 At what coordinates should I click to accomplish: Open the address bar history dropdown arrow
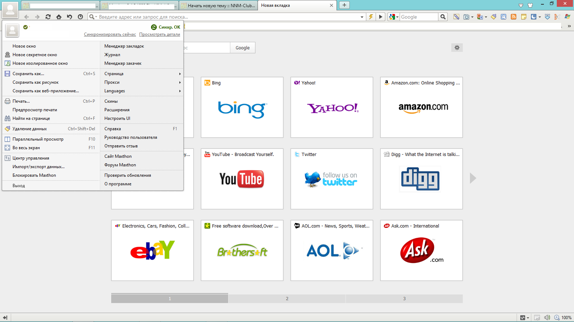(x=362, y=17)
